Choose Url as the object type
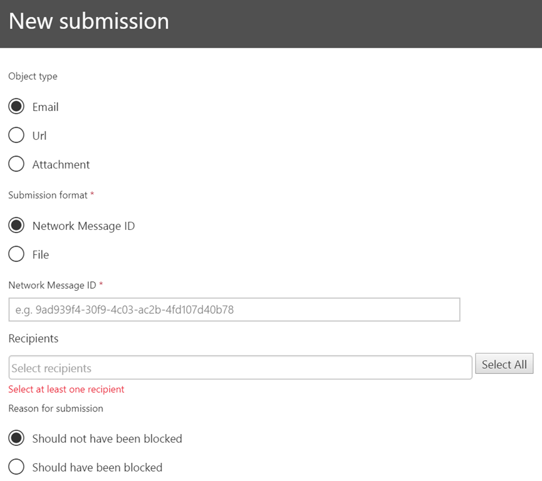 [16, 135]
